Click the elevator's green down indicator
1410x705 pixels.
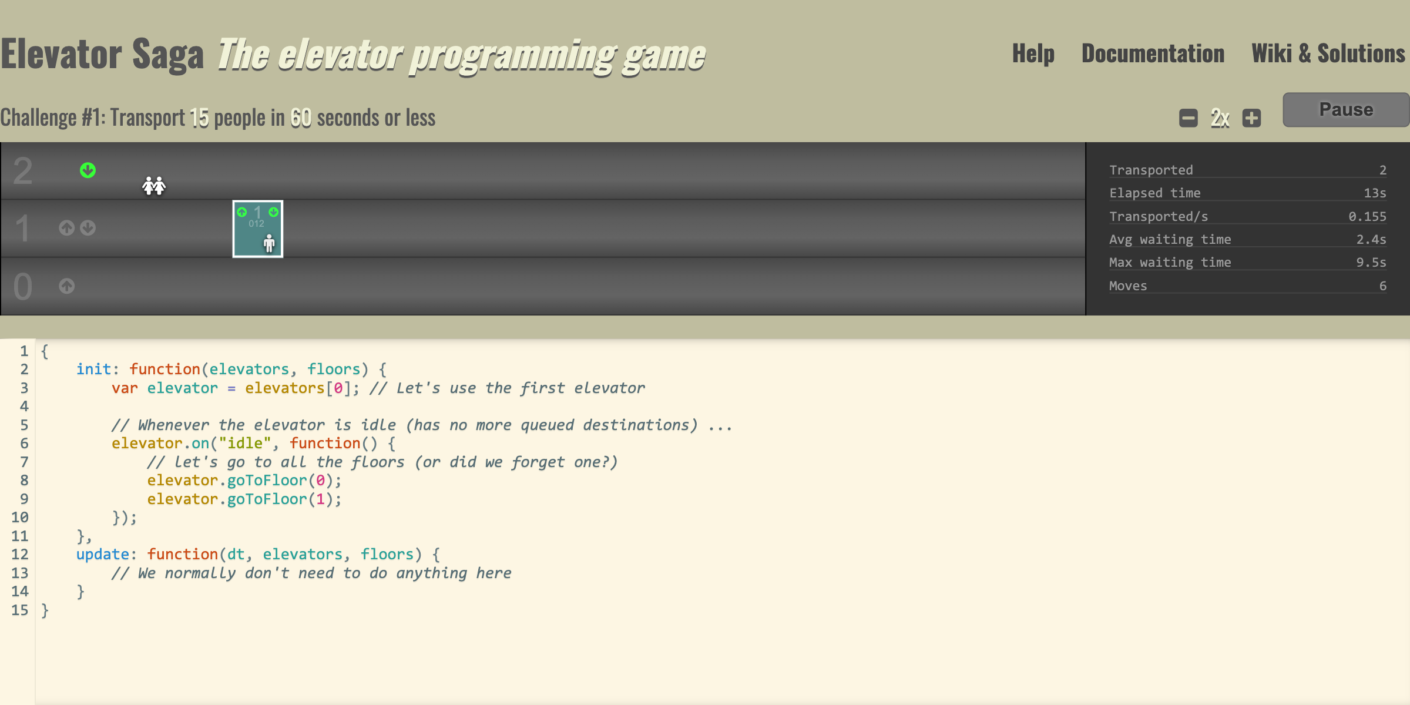click(x=274, y=212)
